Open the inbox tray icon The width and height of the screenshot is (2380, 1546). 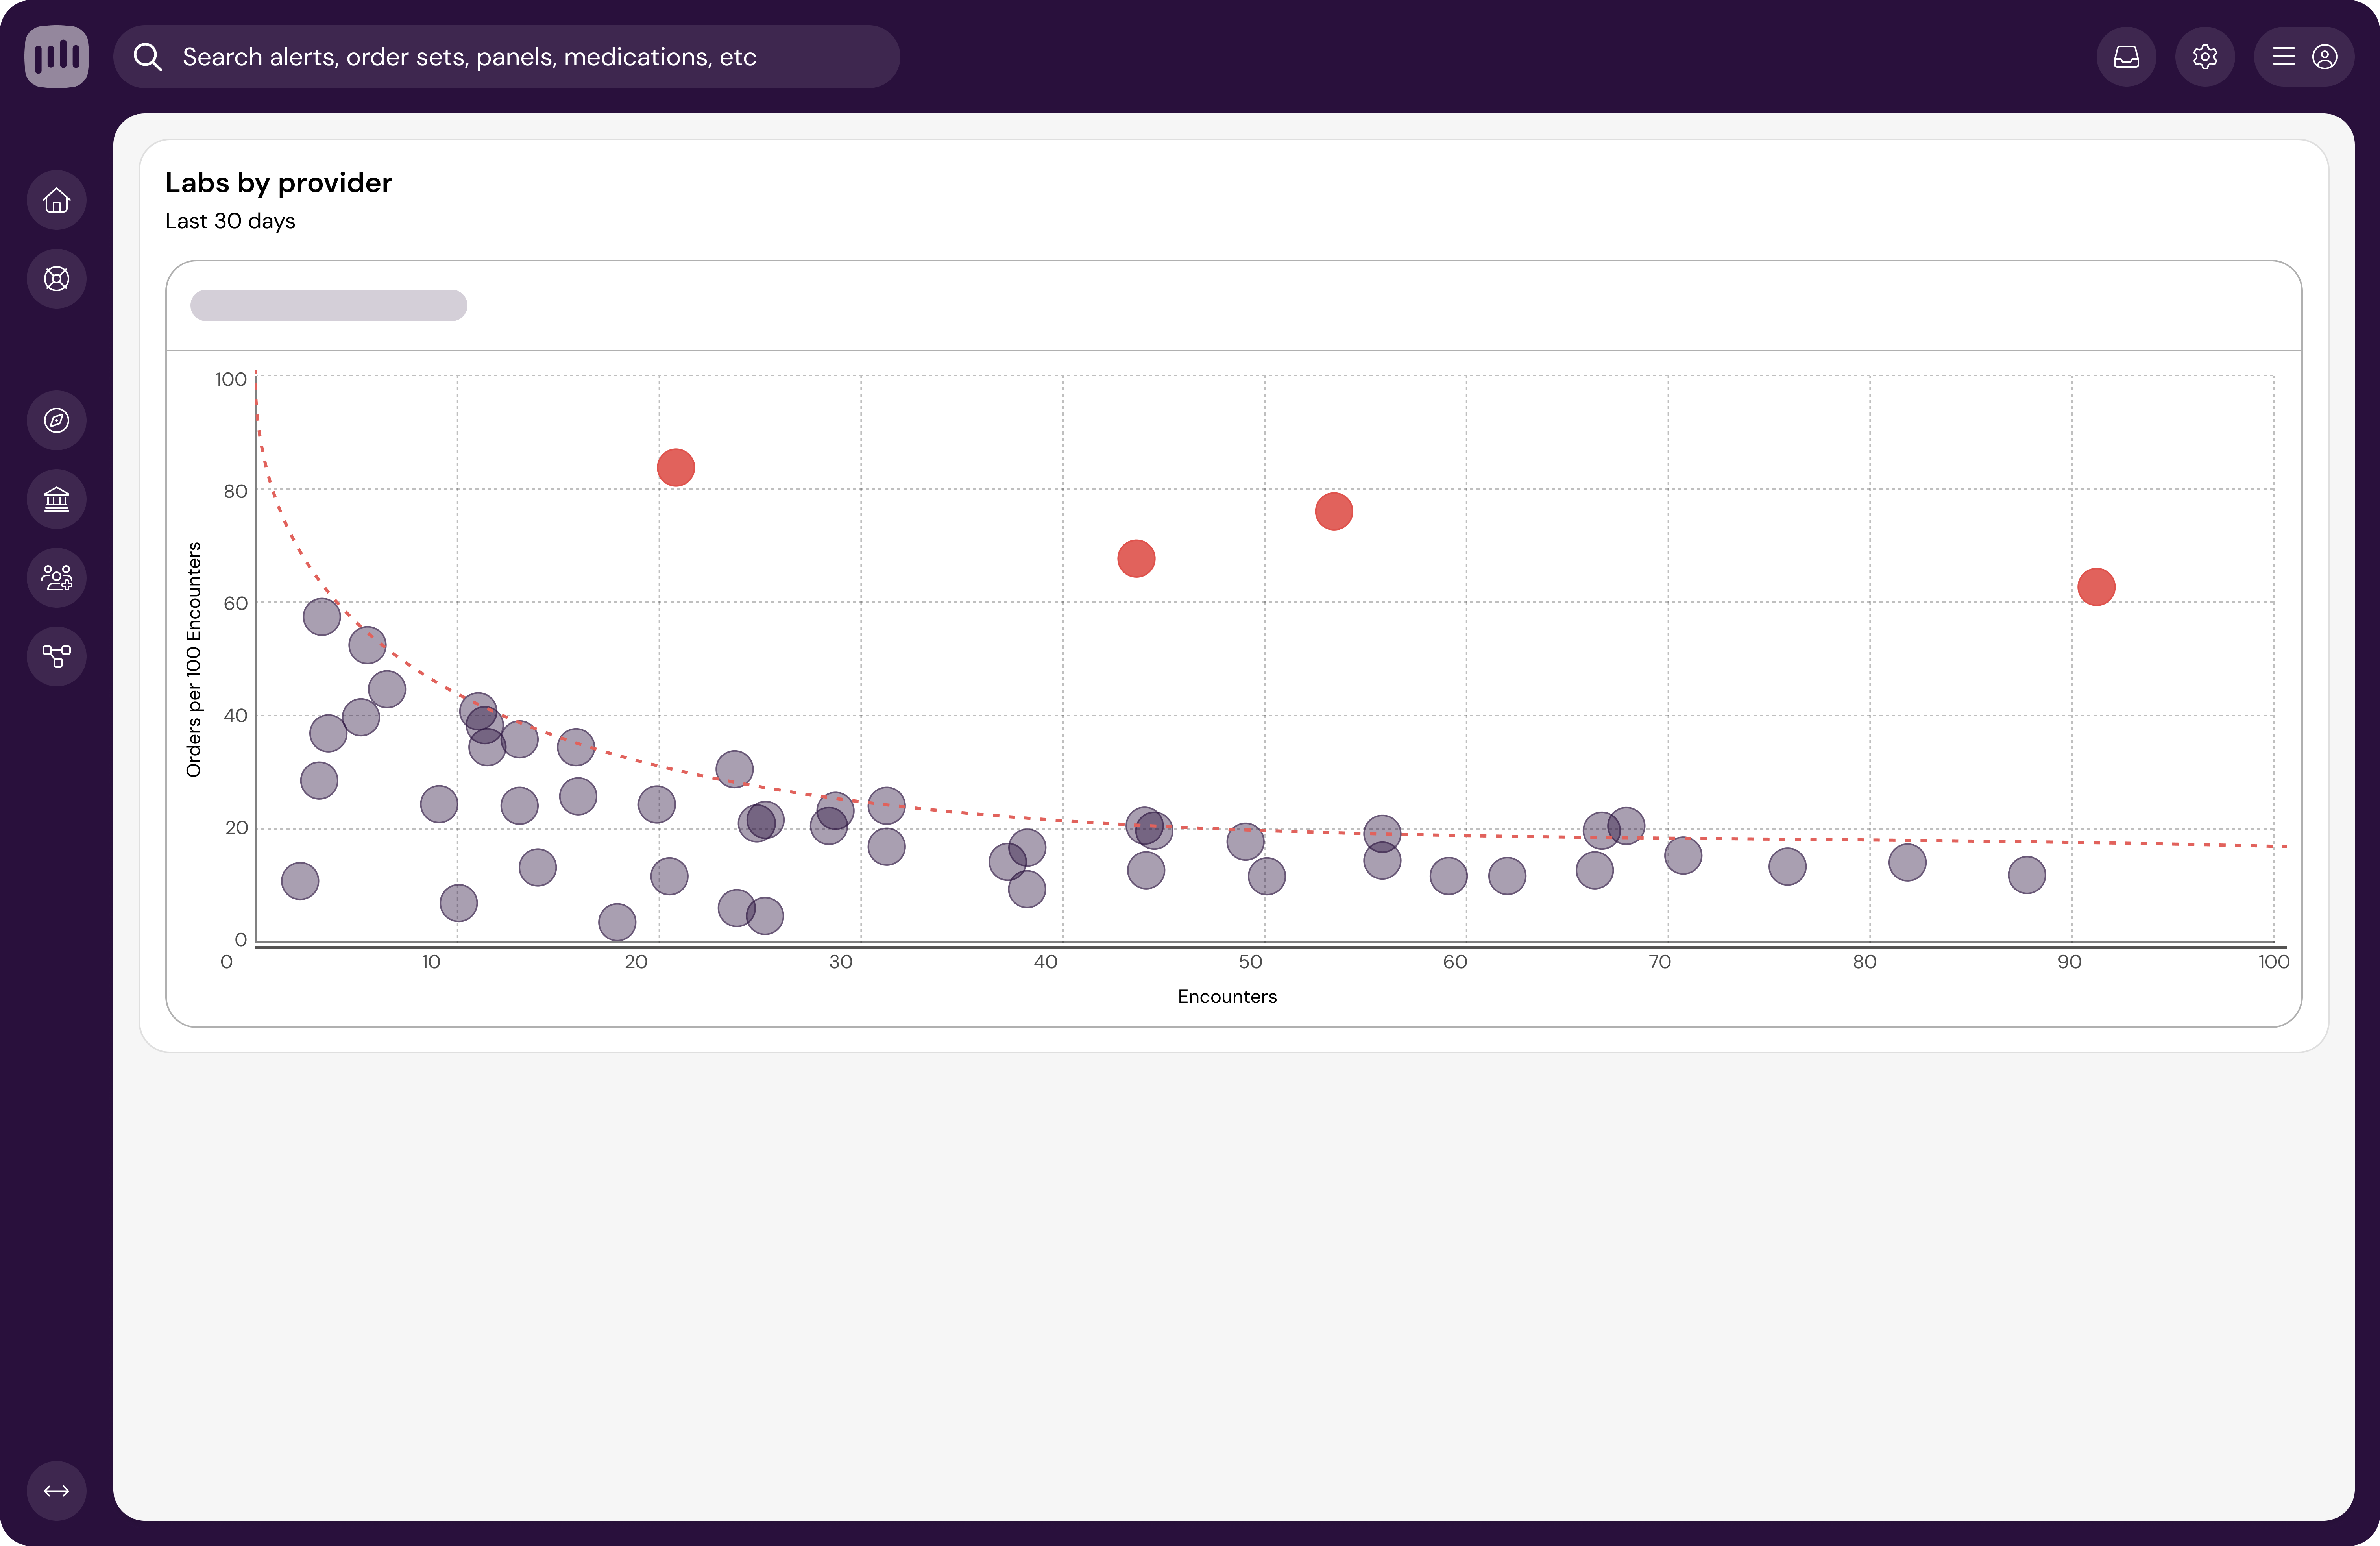[2126, 57]
